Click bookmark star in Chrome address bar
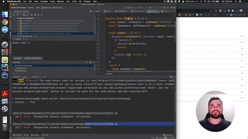The height and width of the screenshot is (139, 248). 211,11
